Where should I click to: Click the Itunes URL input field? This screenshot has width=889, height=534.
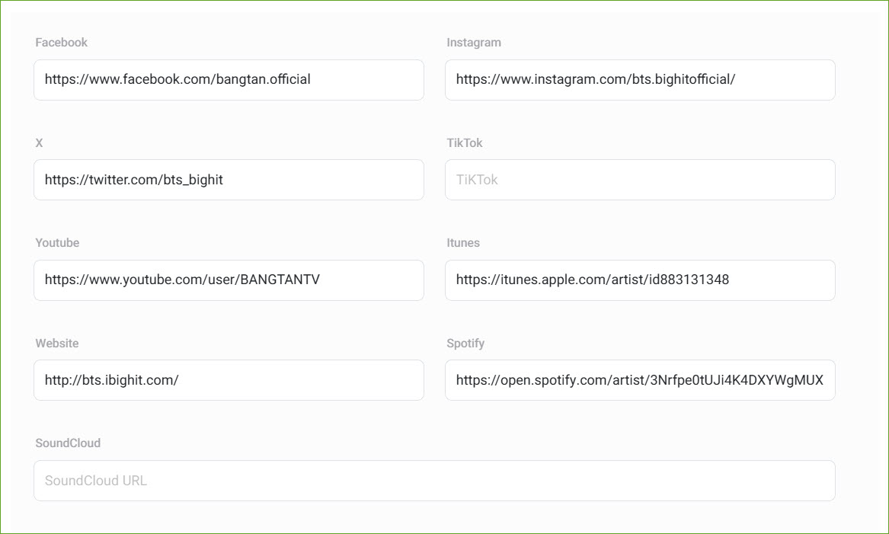[640, 280]
